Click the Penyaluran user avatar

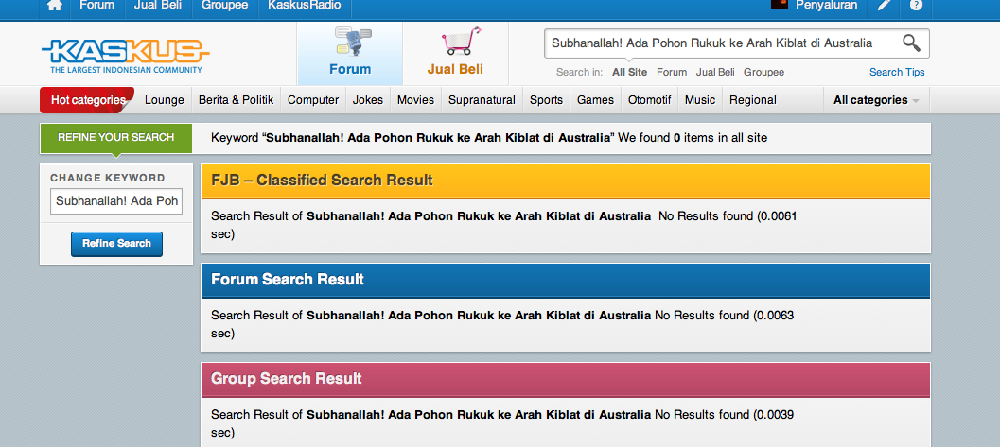[780, 5]
